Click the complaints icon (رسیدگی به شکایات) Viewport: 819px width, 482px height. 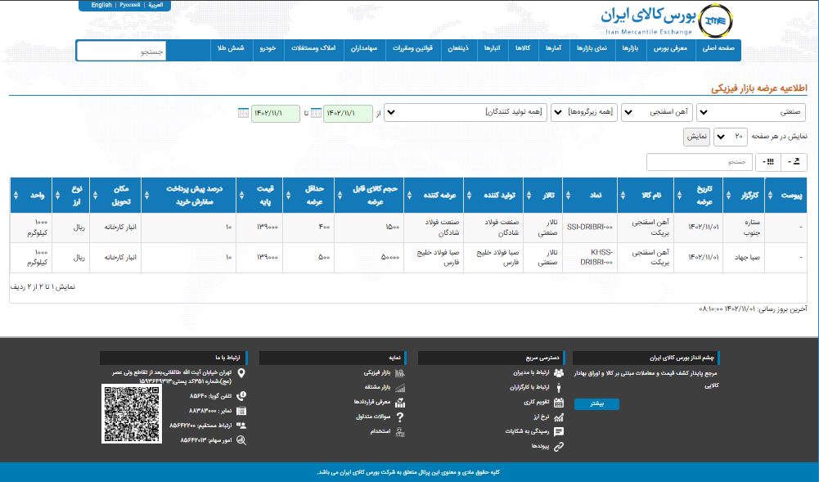tap(559, 431)
